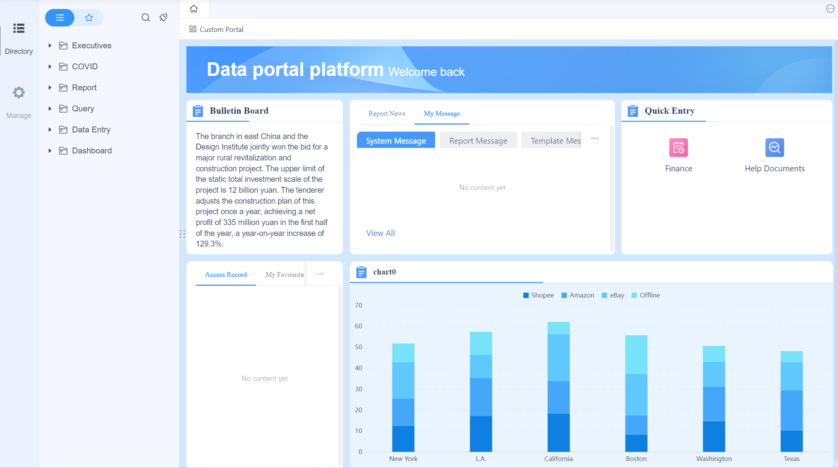This screenshot has height=468, width=838.
Task: Switch to the My Message tab
Action: (x=442, y=113)
